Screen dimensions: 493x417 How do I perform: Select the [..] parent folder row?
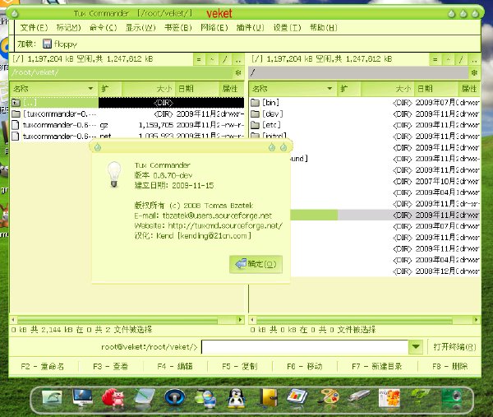(x=127, y=103)
